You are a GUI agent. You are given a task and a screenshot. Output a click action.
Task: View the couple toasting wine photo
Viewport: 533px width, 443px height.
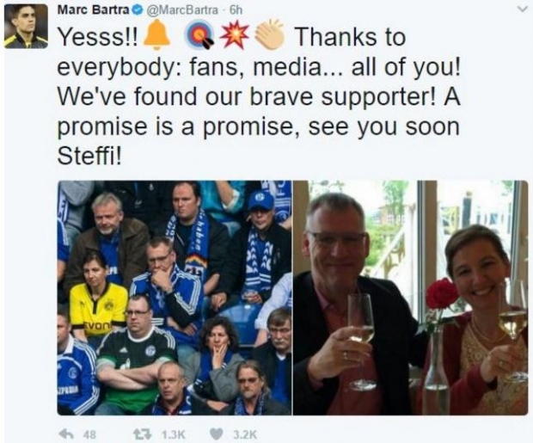coord(411,298)
